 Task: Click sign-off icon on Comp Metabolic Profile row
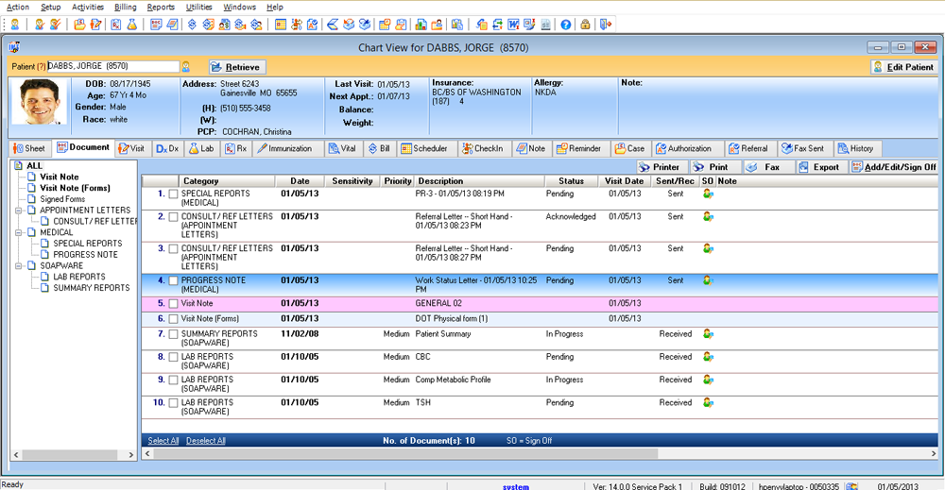click(x=708, y=380)
